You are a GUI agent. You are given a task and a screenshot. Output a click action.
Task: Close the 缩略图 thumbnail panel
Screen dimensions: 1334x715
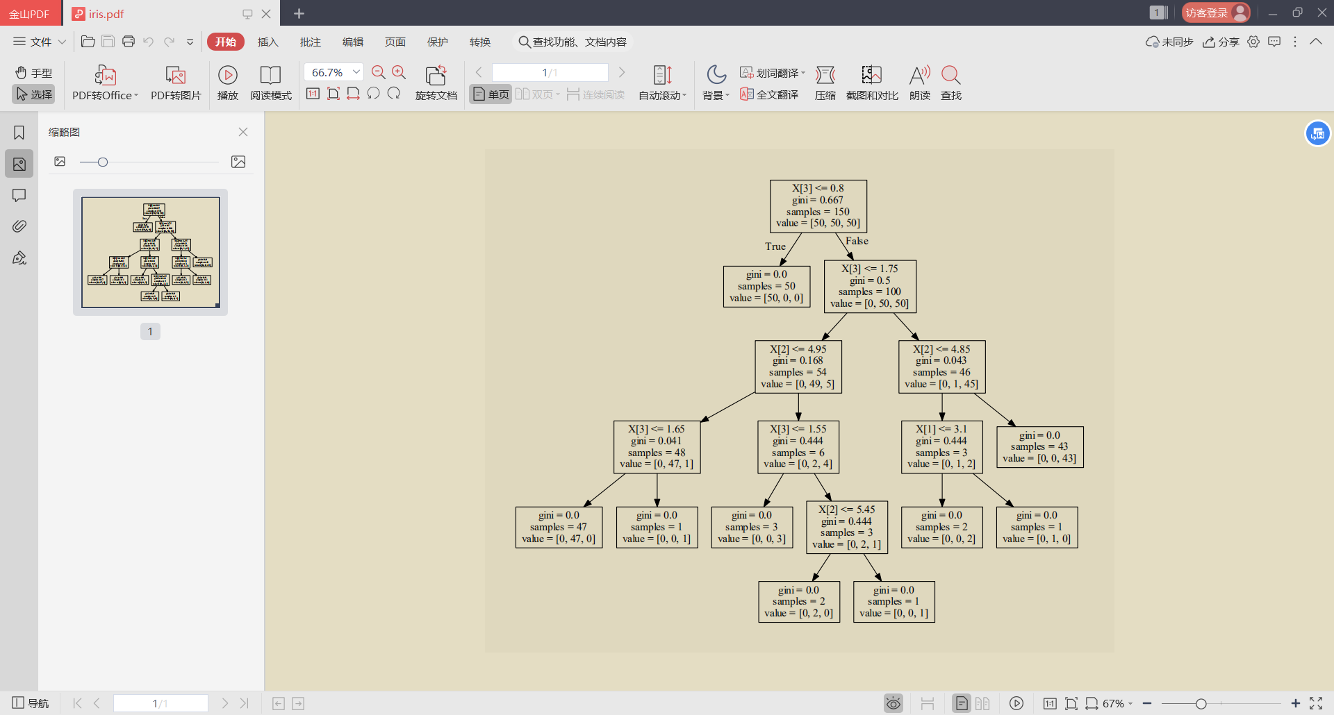tap(243, 132)
